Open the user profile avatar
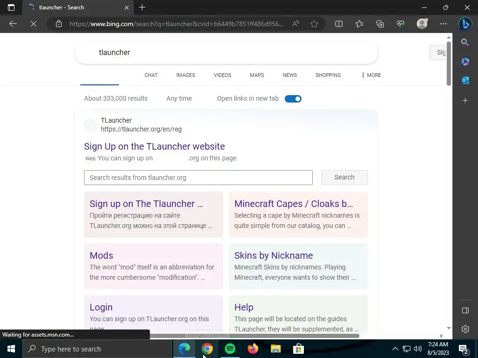478x358 pixels. point(422,23)
